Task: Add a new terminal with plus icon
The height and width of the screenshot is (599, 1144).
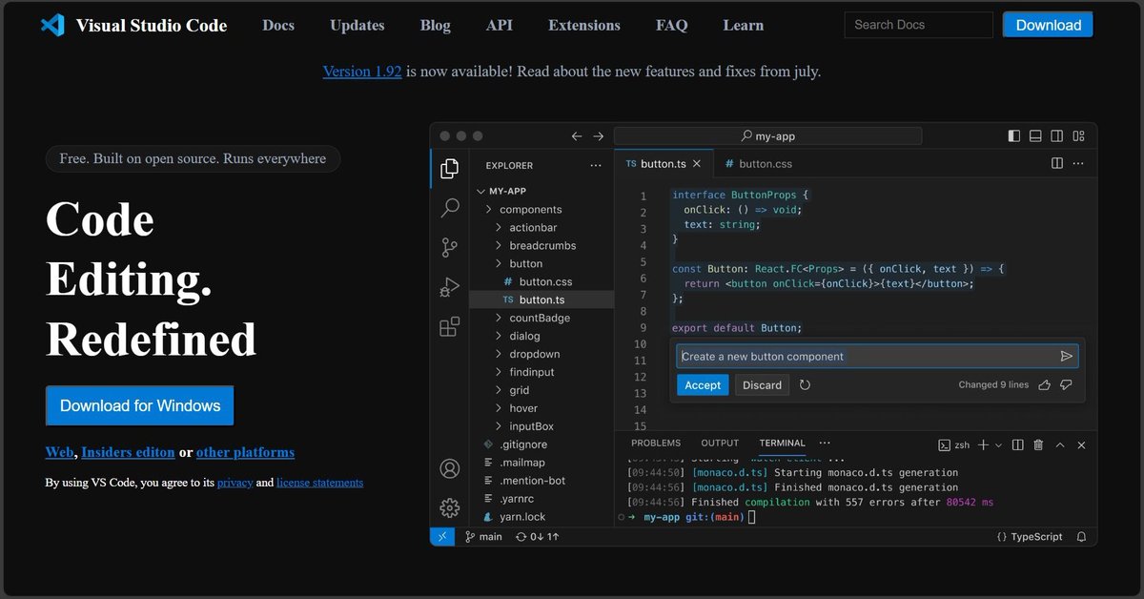Action: tap(984, 444)
